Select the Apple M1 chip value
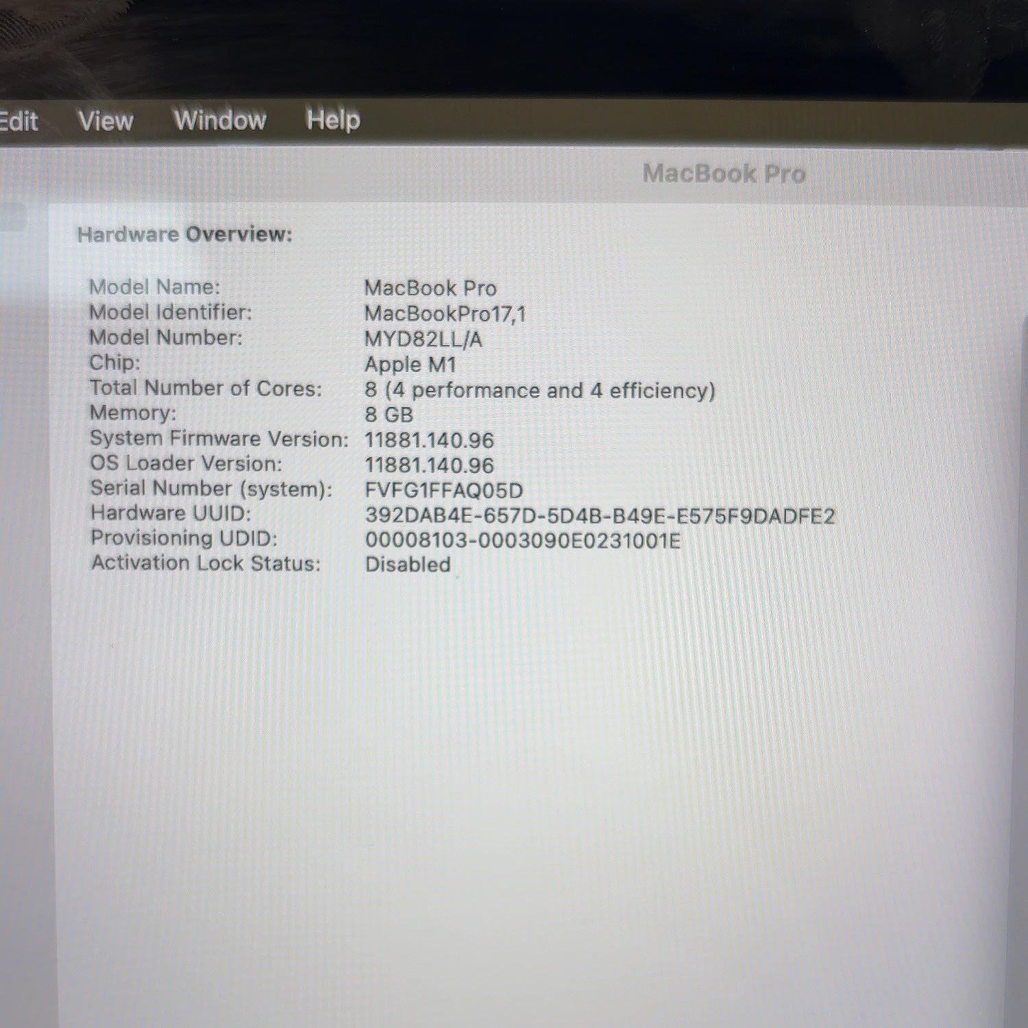 pos(410,365)
